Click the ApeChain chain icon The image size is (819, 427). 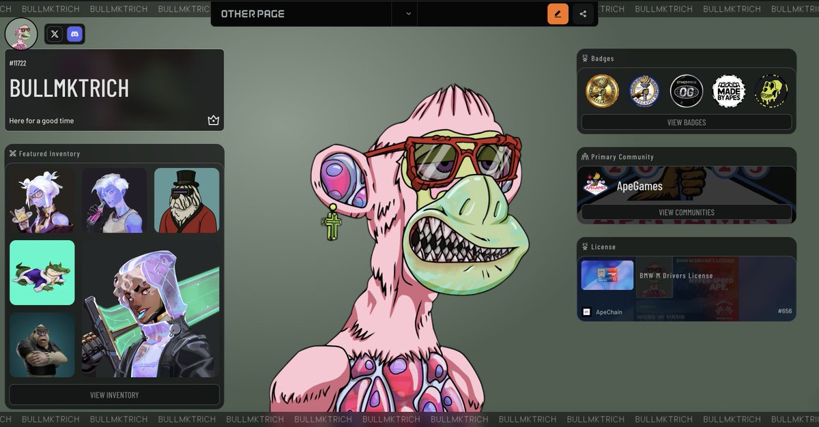click(586, 312)
